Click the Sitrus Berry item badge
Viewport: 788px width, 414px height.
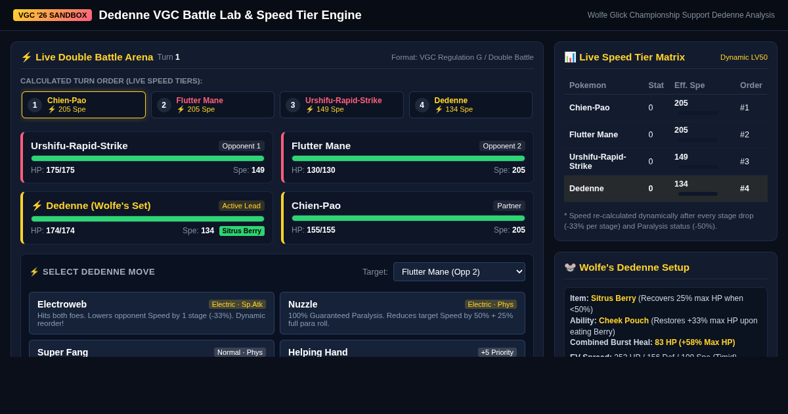(242, 231)
